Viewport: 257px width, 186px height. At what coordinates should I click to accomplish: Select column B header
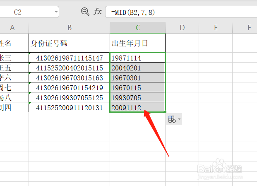(x=70, y=28)
